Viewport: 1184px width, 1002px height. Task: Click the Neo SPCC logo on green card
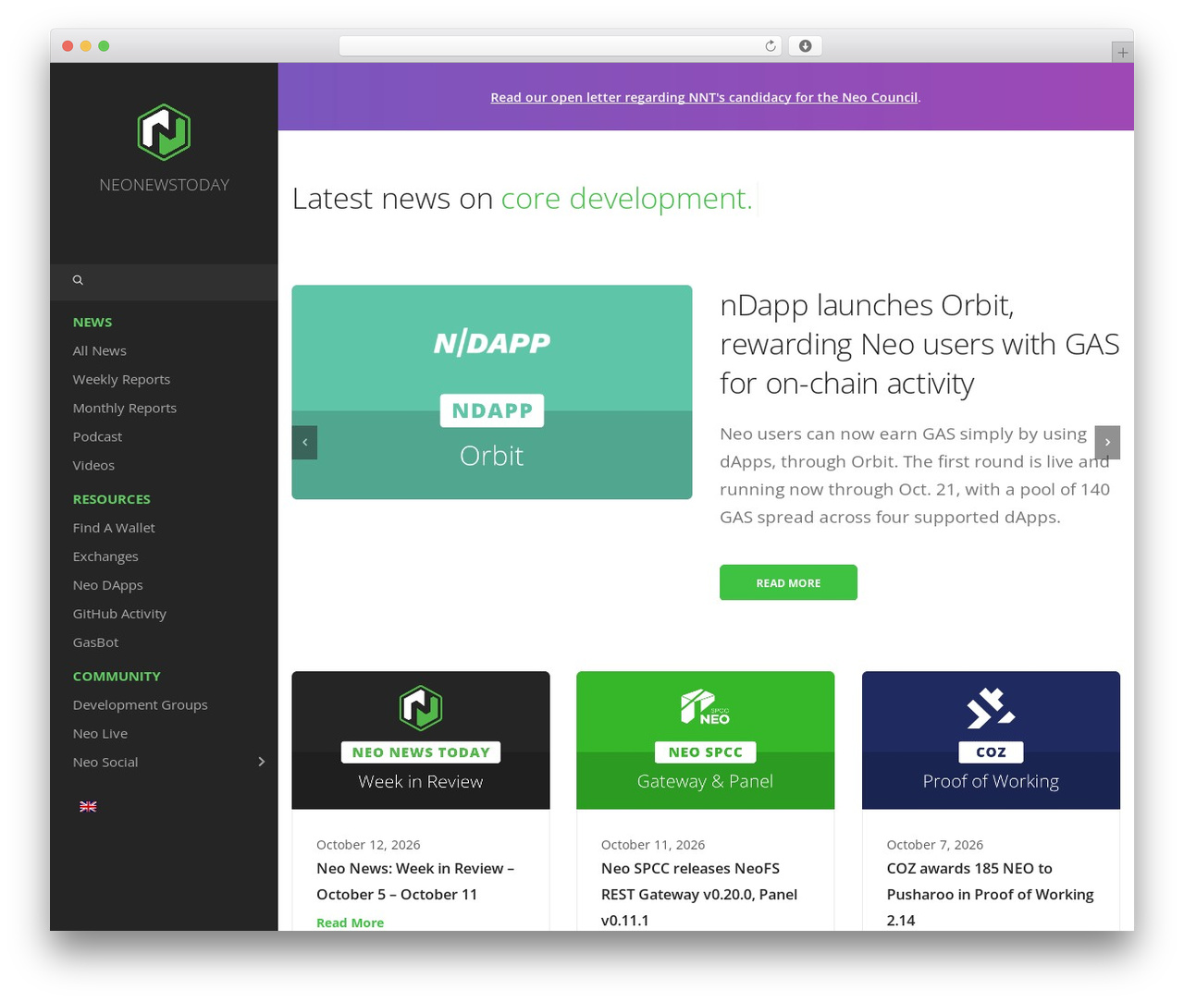coord(705,707)
